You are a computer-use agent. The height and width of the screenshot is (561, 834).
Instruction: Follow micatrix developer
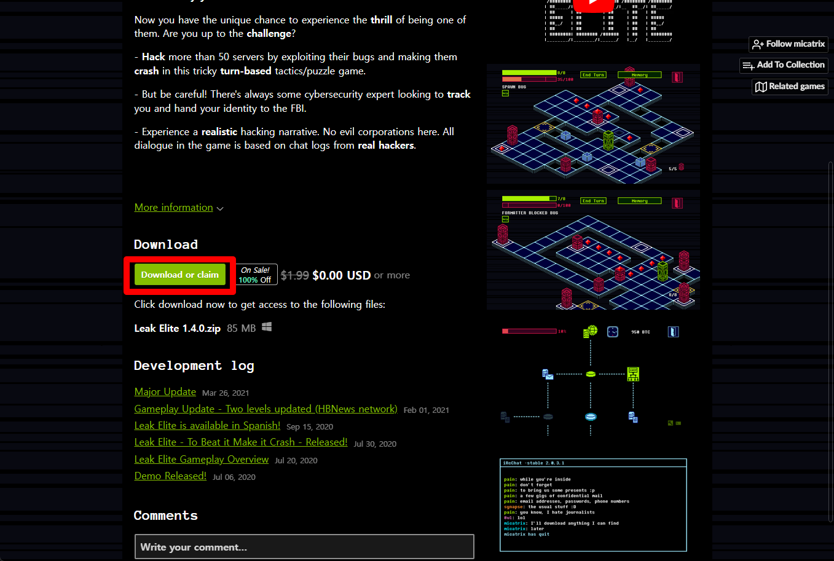pos(788,44)
